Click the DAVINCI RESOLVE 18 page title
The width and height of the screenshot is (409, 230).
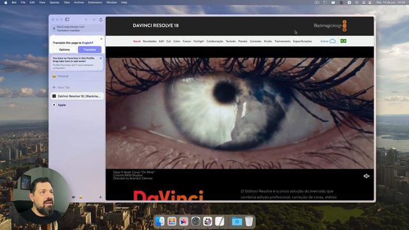tap(155, 26)
